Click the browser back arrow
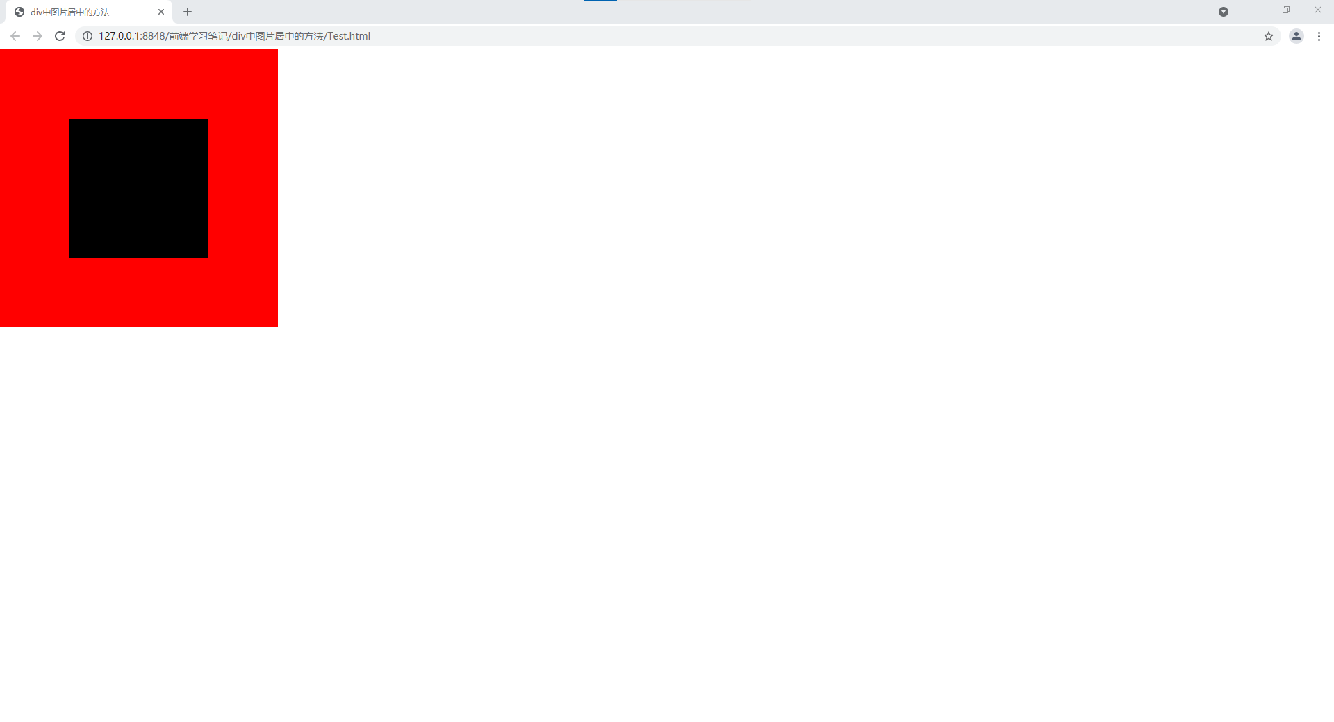The height and width of the screenshot is (722, 1334). pos(15,36)
